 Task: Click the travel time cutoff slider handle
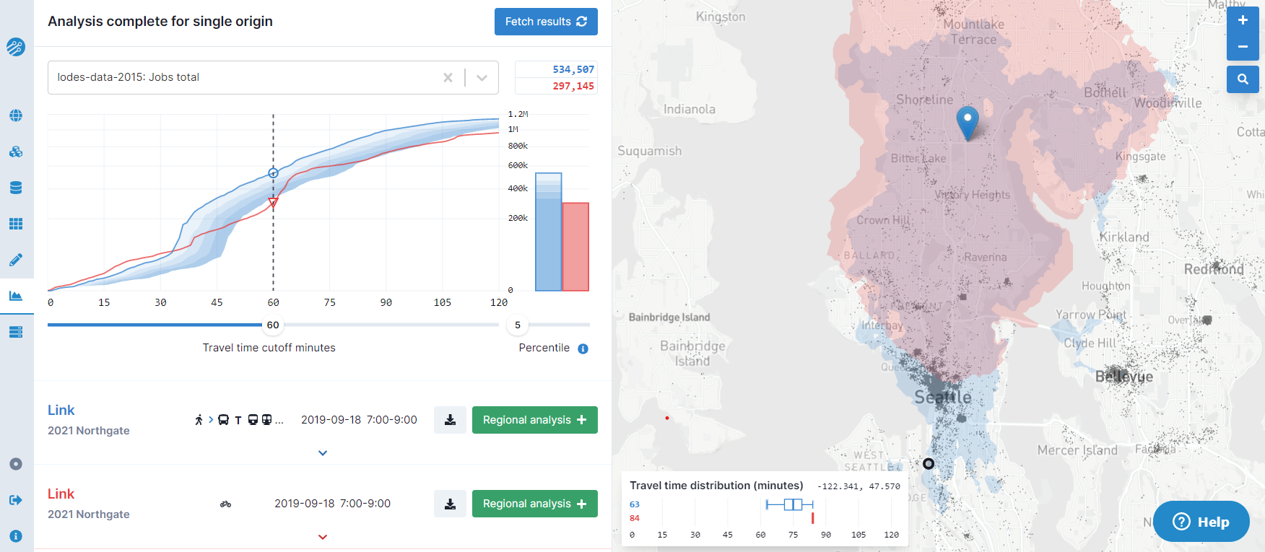(x=273, y=325)
